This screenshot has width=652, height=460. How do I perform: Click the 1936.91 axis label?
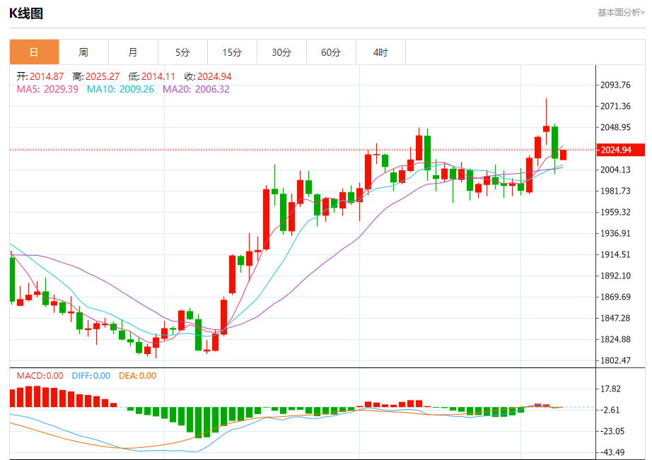coord(615,233)
